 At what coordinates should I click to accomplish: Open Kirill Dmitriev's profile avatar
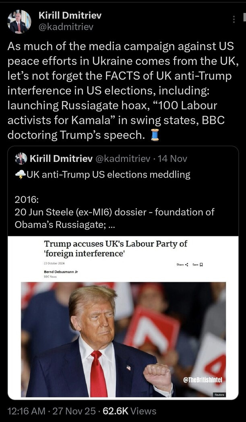tap(19, 21)
